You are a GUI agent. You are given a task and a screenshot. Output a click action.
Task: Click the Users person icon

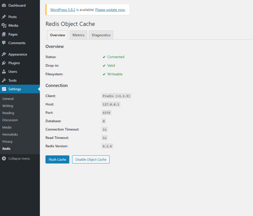[x=4, y=71]
